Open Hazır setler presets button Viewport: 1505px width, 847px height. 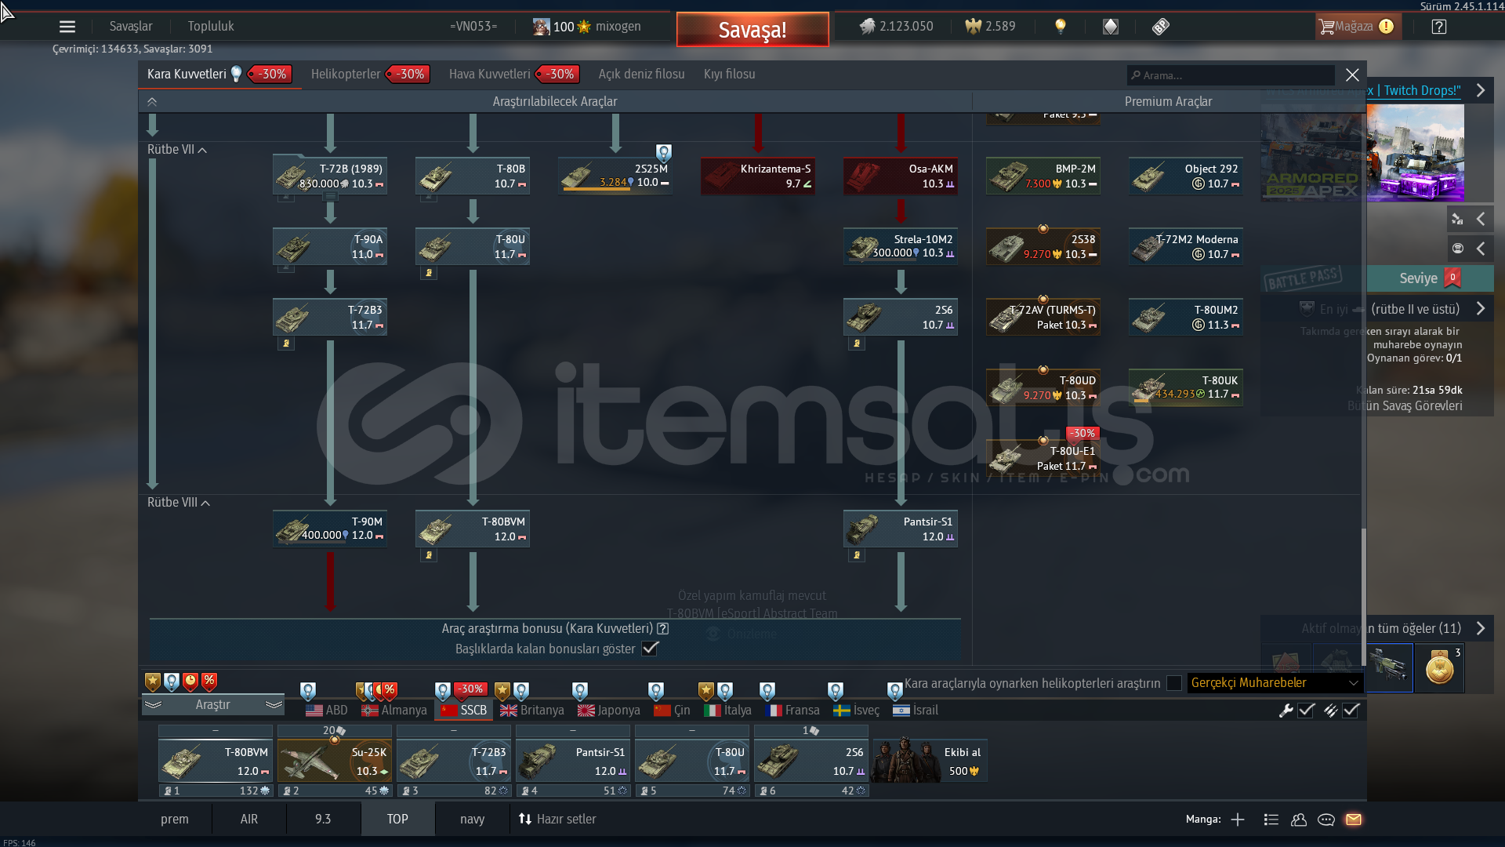click(x=557, y=820)
